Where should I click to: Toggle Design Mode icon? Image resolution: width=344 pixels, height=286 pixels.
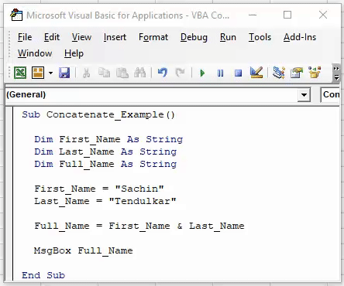(256, 73)
